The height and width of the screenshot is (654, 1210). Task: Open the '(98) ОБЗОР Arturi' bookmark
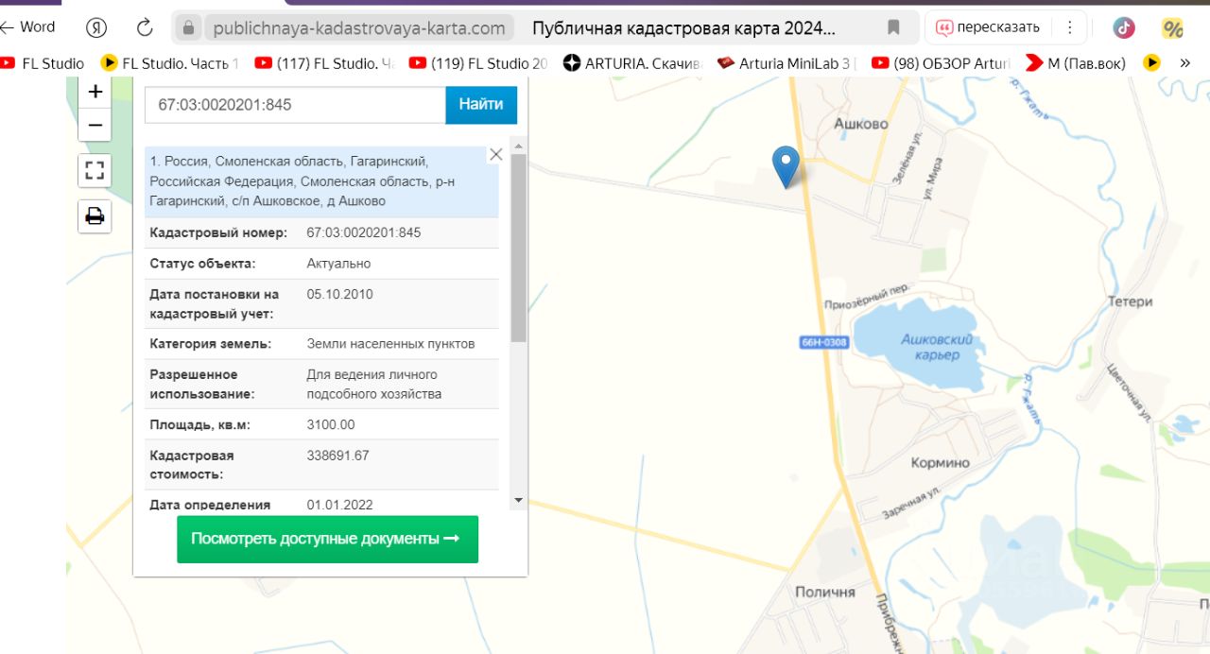pyautogui.click(x=941, y=63)
